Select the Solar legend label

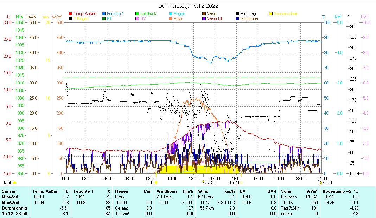(178, 19)
